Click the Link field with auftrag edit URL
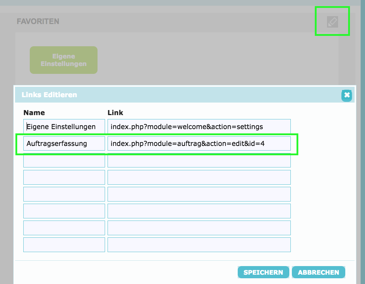 (199, 143)
